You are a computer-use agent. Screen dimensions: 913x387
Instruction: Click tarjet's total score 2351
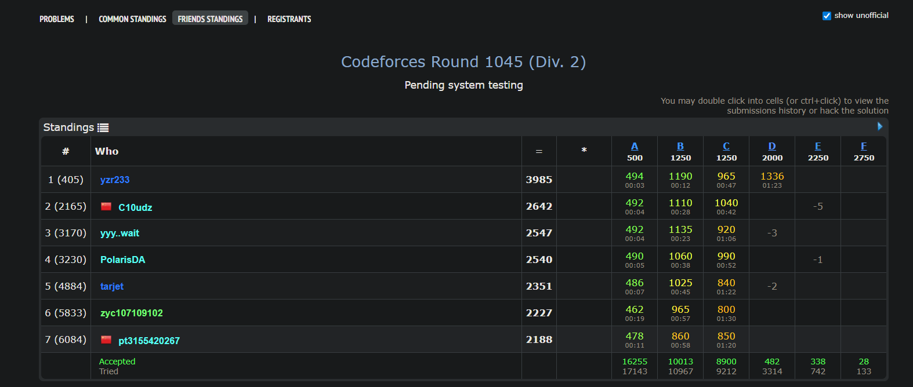click(539, 286)
